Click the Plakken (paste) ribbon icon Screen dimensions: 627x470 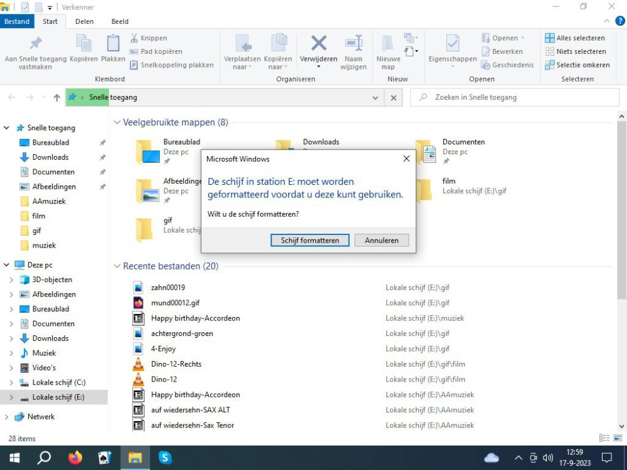tap(113, 44)
